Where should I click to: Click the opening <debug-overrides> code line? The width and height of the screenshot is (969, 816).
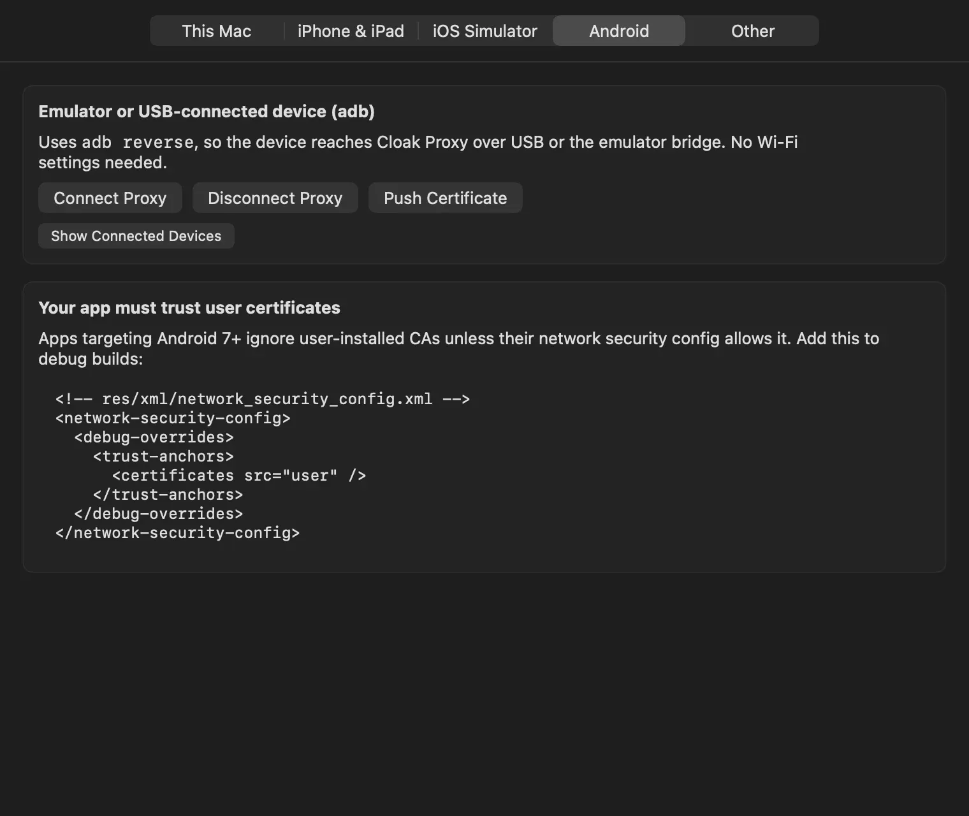click(x=154, y=437)
